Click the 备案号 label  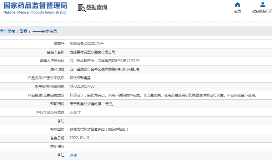tap(59, 43)
